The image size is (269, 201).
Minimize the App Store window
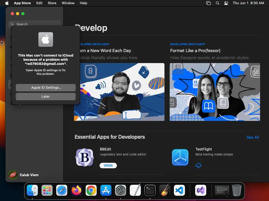[18, 14]
